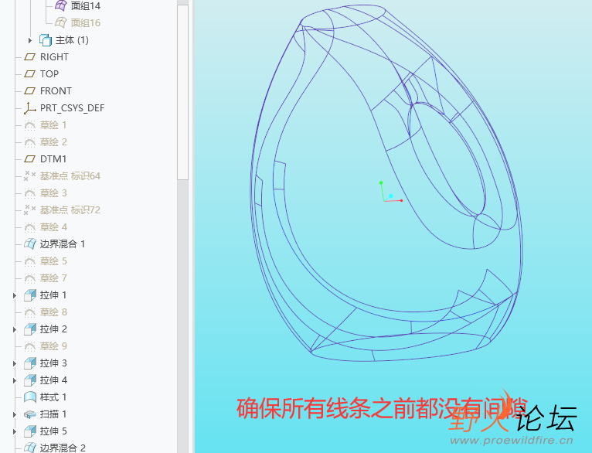Expand the 主体 (1) node
The width and height of the screenshot is (592, 453).
(x=30, y=40)
